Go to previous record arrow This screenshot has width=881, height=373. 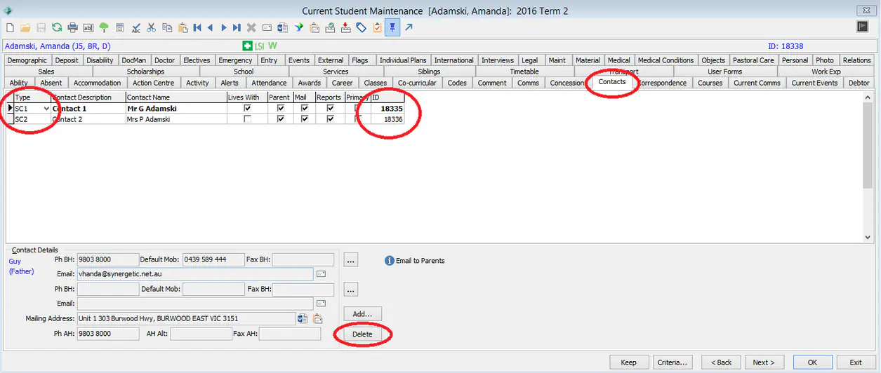pyautogui.click(x=211, y=28)
